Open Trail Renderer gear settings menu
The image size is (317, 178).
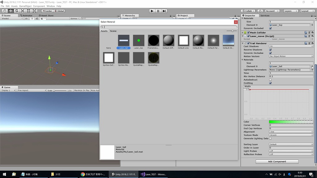click(x=312, y=43)
